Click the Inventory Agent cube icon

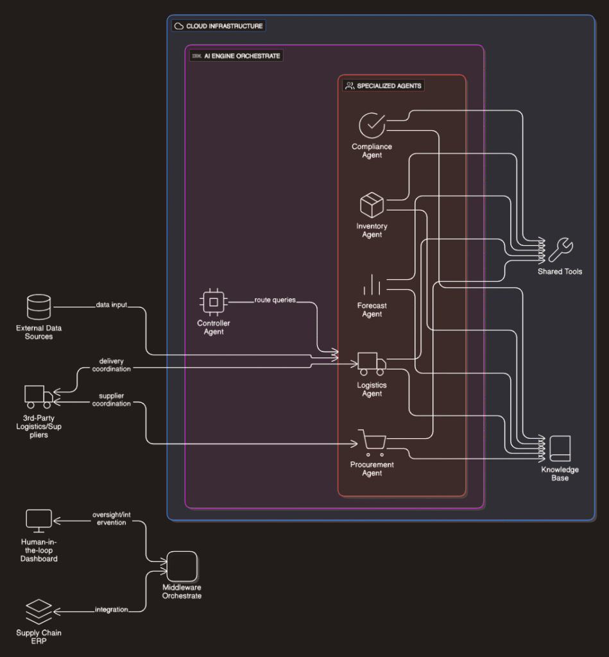(x=372, y=205)
